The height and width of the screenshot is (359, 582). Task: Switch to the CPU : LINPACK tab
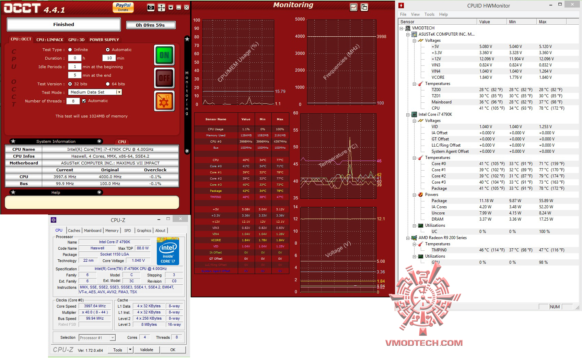(50, 40)
